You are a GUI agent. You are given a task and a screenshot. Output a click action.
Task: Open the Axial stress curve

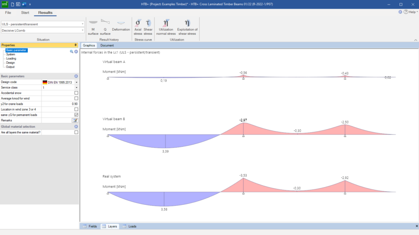(138, 27)
